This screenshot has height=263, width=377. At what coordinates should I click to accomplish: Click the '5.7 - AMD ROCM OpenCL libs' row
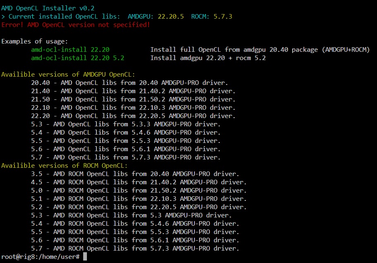[135, 249]
